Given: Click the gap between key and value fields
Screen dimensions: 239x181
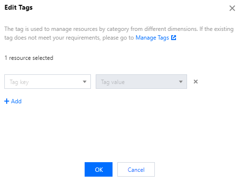Looking at the screenshot, I should pos(93,82).
